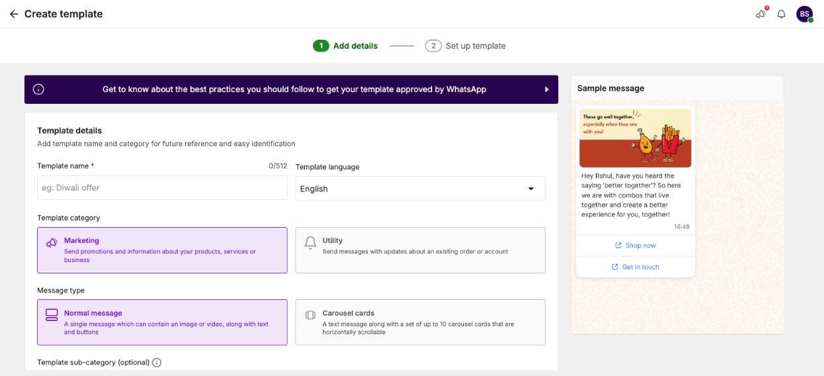The image size is (824, 376).
Task: Click the Marketing megaphone icon
Action: point(52,243)
